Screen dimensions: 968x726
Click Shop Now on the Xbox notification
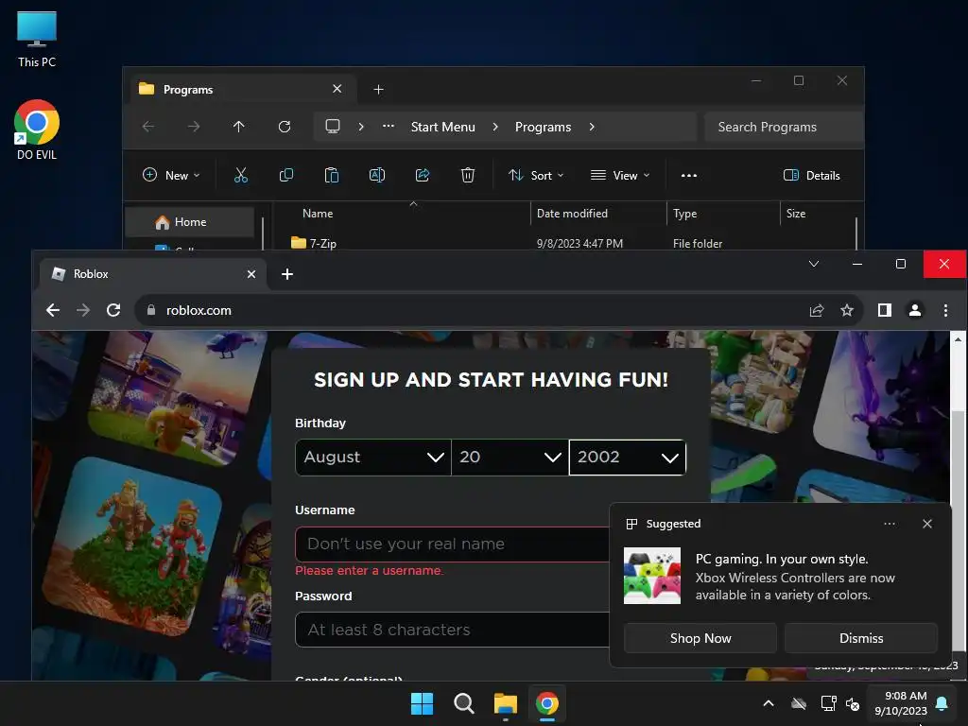(700, 638)
